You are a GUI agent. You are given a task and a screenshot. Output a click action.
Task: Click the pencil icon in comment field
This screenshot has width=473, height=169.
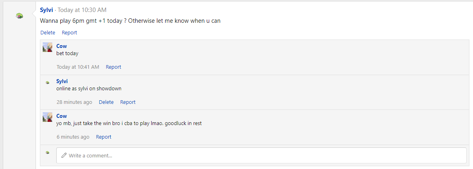[x=63, y=155]
